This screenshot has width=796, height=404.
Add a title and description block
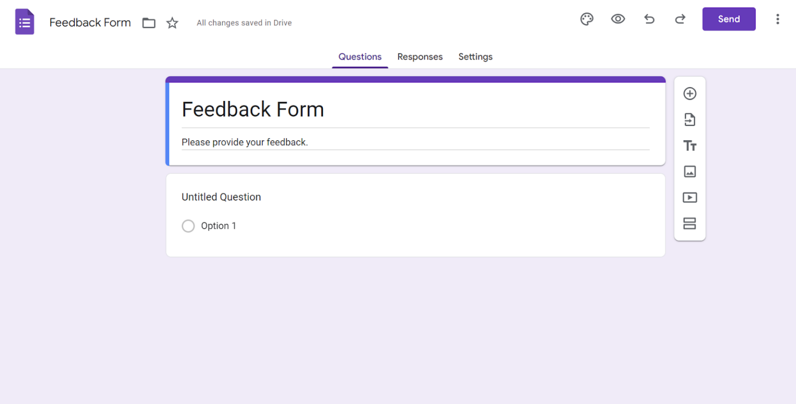coord(690,146)
